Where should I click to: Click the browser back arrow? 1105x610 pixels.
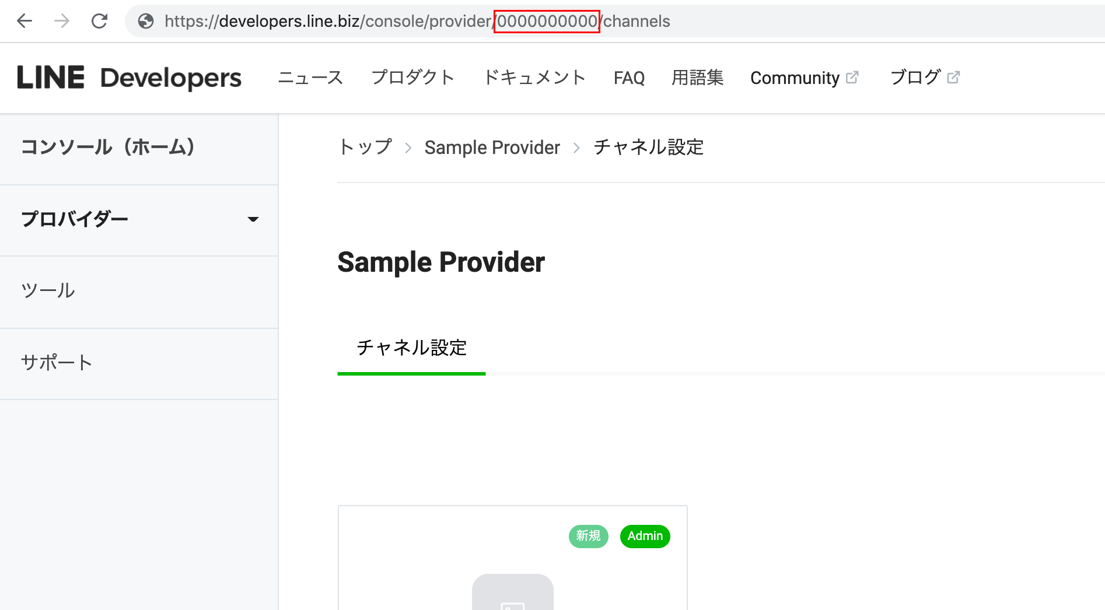(x=25, y=21)
